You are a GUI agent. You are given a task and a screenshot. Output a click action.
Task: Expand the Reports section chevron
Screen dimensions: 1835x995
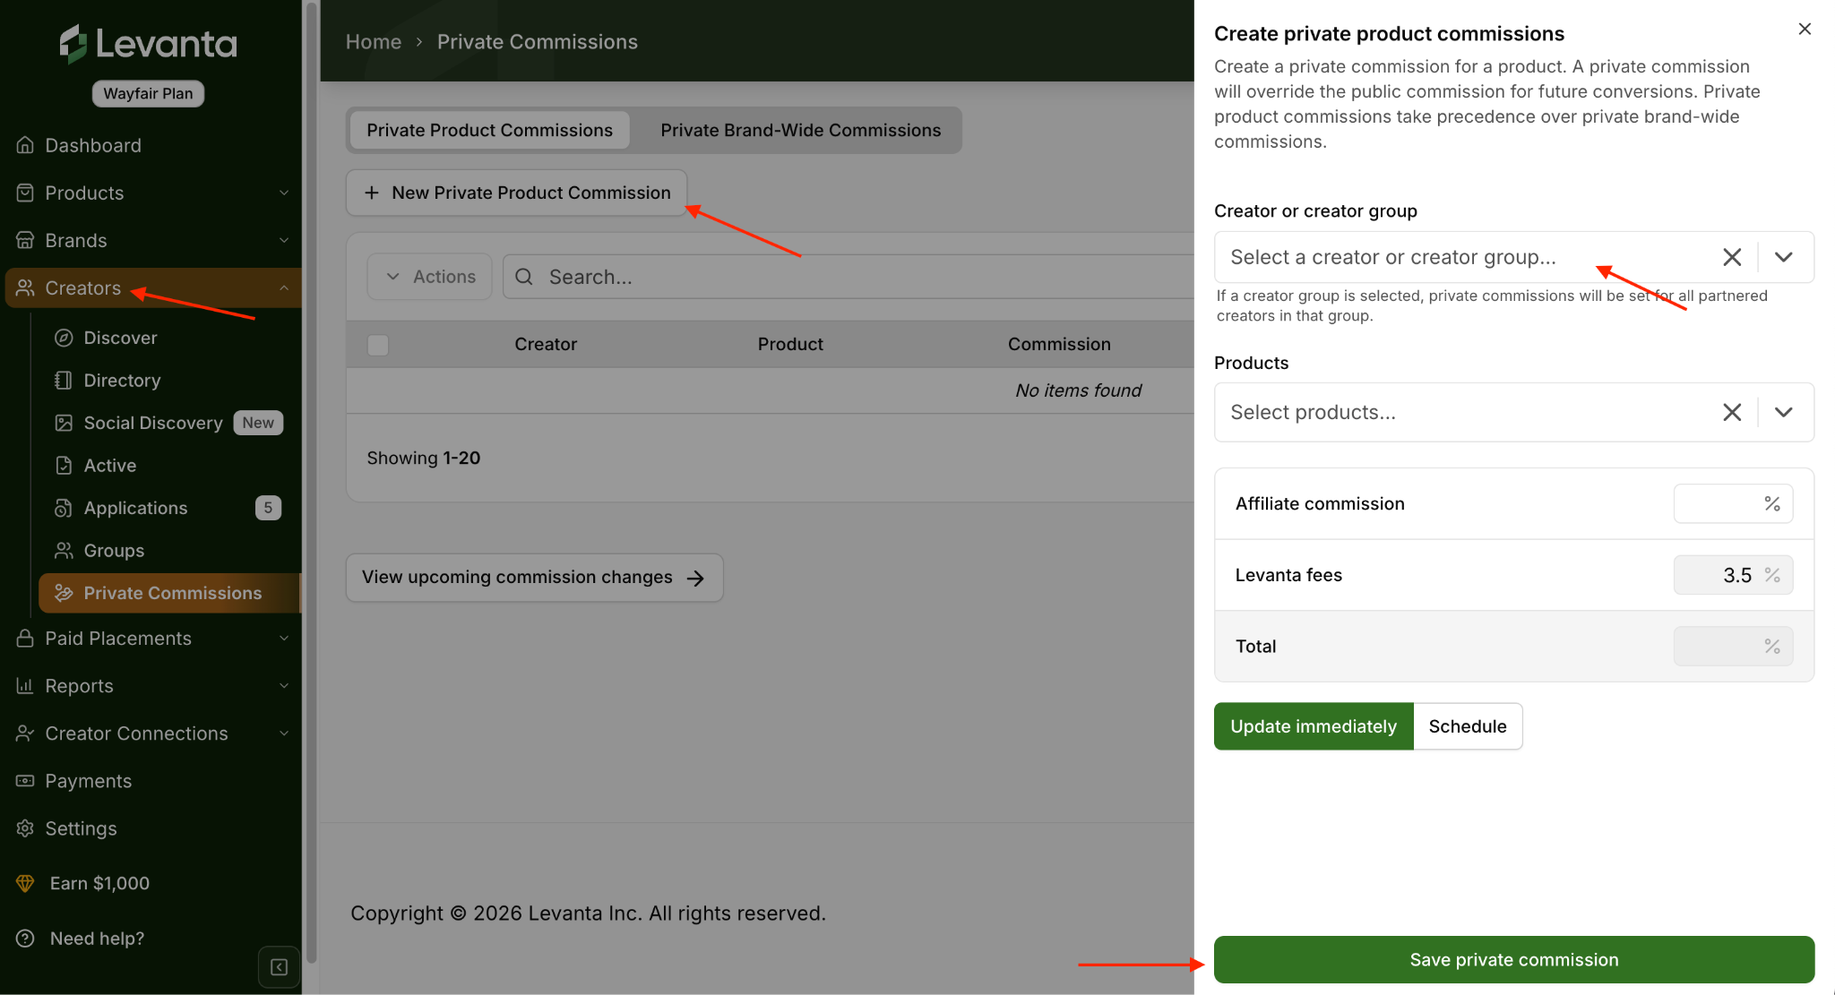284,686
